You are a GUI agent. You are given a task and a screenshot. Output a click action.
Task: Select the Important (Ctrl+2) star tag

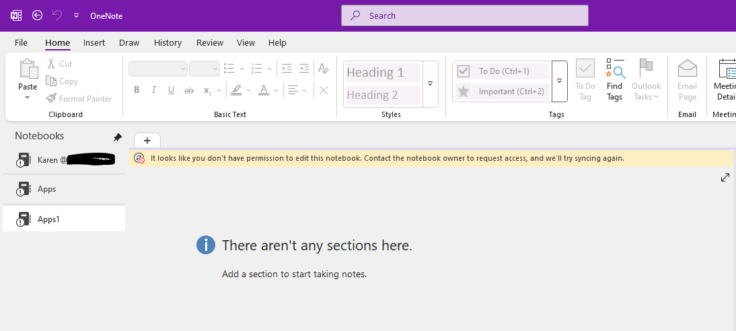(x=503, y=91)
